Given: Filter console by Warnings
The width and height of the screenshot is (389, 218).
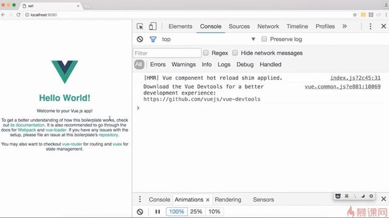Looking at the screenshot, I should (184, 64).
